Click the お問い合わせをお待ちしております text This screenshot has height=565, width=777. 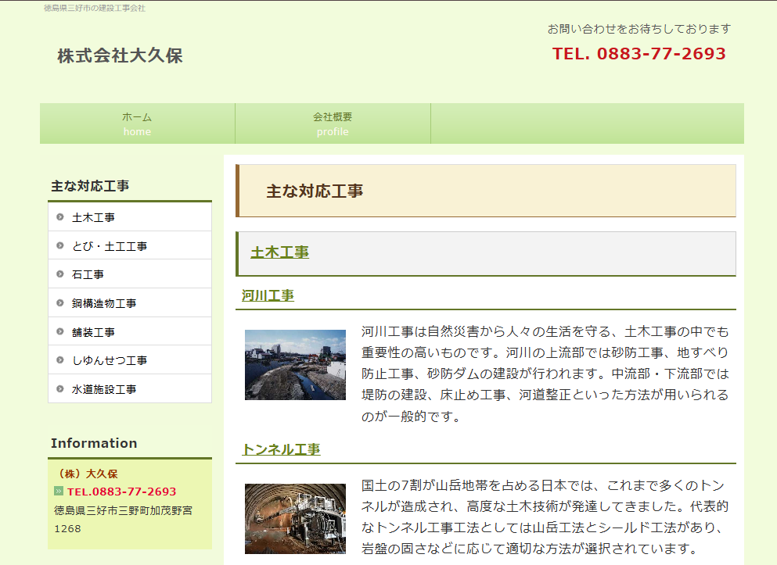pos(639,29)
